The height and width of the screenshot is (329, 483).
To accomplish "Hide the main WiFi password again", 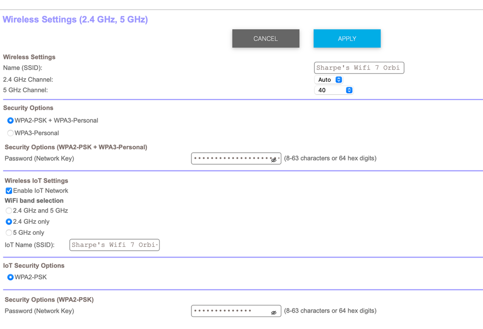I will (x=274, y=158).
